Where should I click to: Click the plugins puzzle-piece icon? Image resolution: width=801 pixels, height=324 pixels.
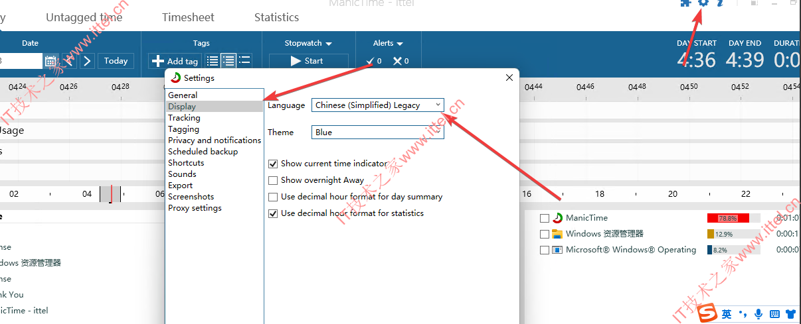tap(686, 3)
